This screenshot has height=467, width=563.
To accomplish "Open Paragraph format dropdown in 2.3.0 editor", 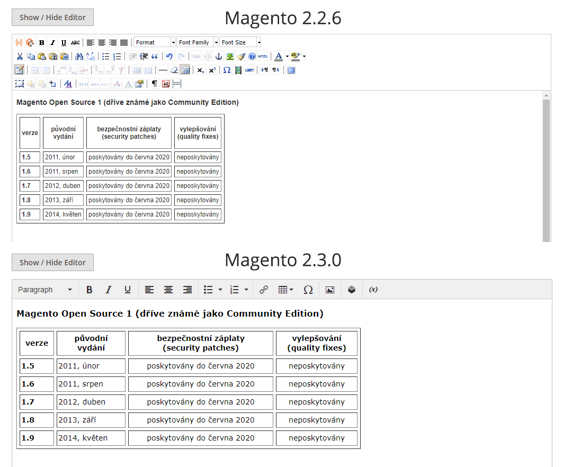I will 45,290.
